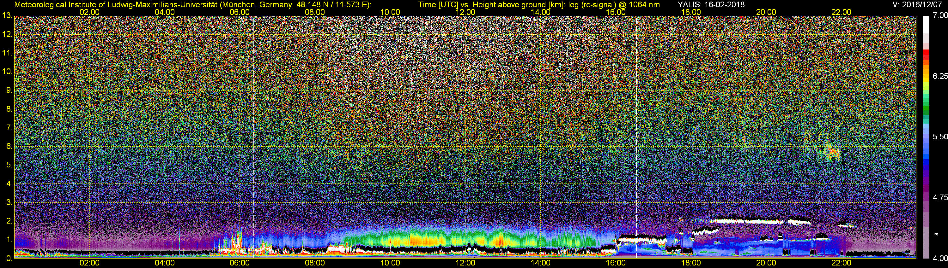Image resolution: width=948 pixels, height=268 pixels.
Task: Click the white dashed marker line after 06:00
Action: [254, 137]
